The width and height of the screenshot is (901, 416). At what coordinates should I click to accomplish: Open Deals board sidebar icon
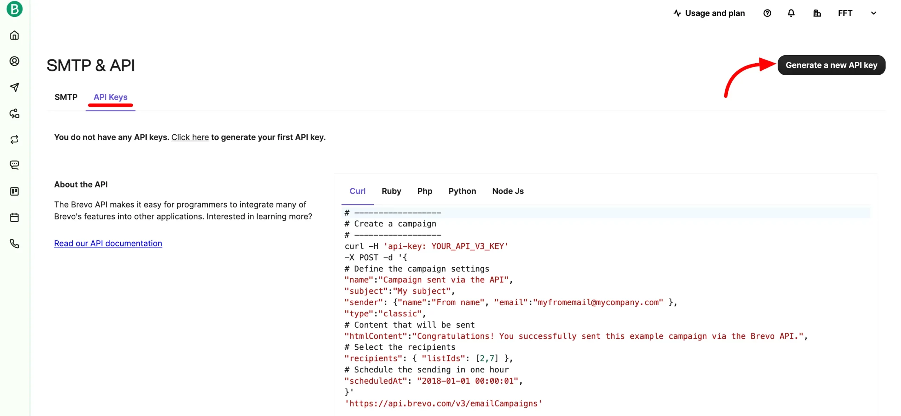(x=14, y=191)
